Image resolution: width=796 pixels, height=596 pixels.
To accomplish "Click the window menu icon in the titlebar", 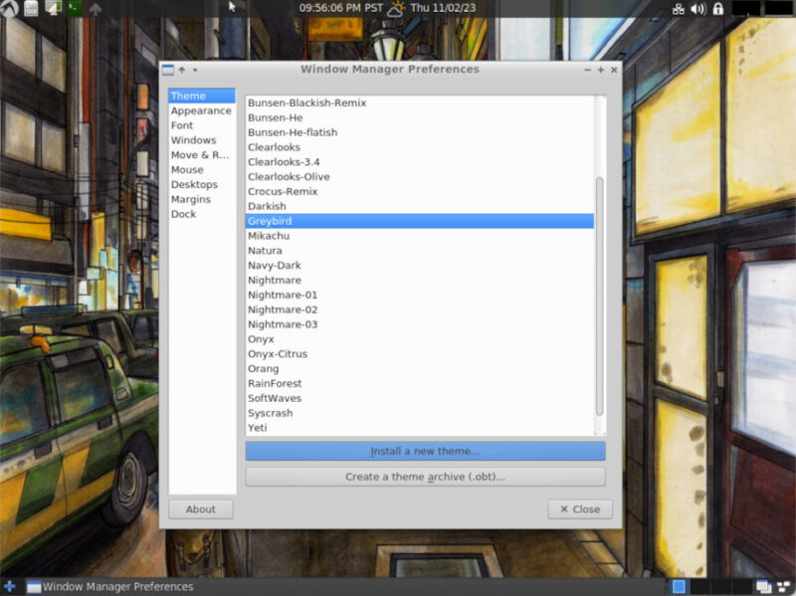I will pyautogui.click(x=169, y=70).
